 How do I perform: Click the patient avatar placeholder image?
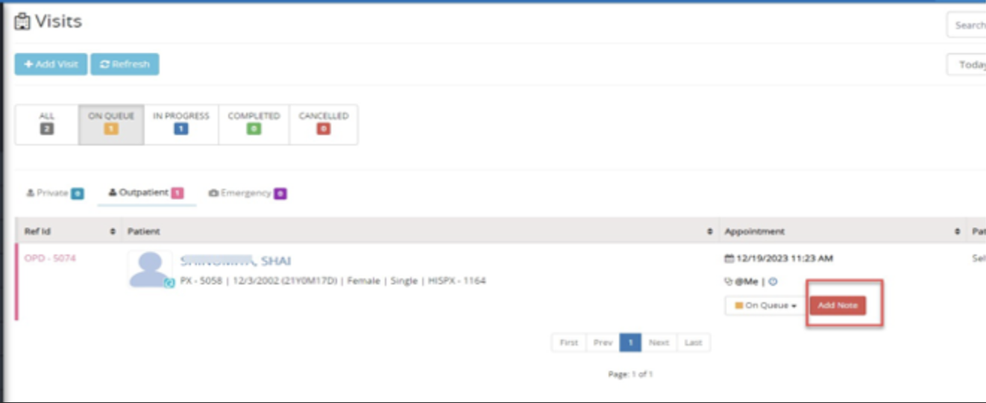point(149,269)
